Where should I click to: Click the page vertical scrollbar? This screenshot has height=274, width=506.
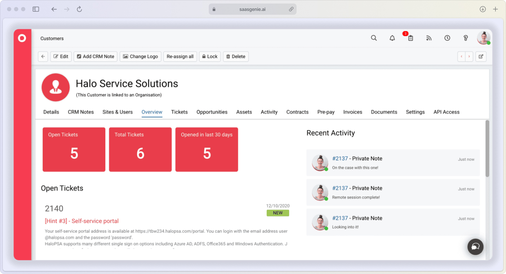click(487, 149)
